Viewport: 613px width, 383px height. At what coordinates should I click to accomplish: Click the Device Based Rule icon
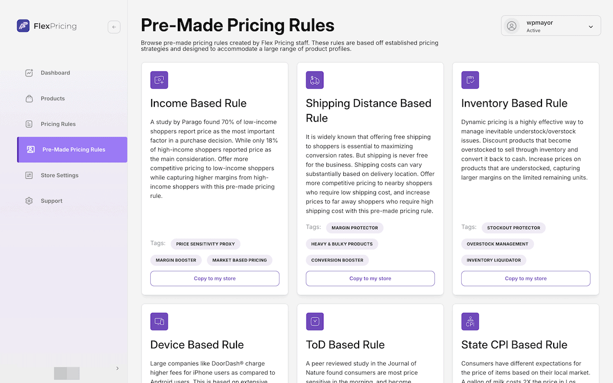159,322
